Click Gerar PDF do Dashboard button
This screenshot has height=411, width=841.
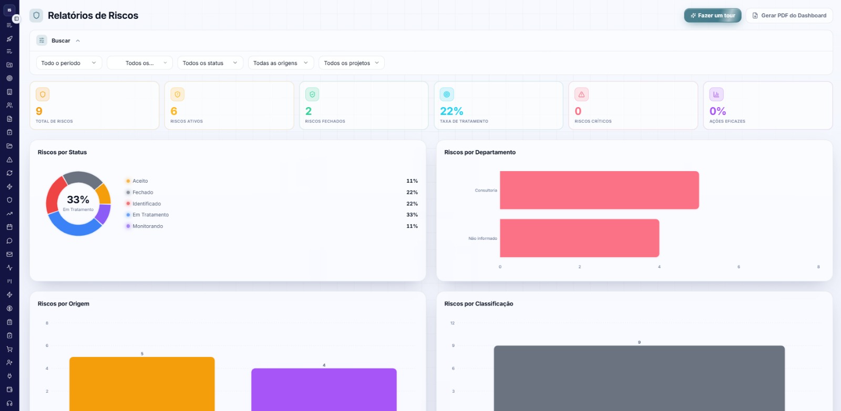tap(789, 15)
